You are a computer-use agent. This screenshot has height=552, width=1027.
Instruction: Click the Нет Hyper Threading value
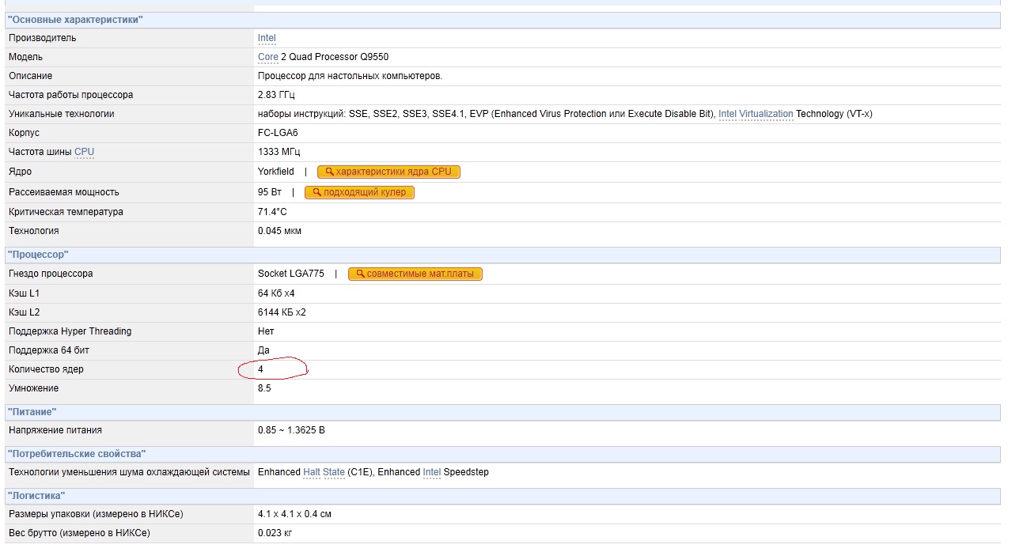tap(266, 331)
